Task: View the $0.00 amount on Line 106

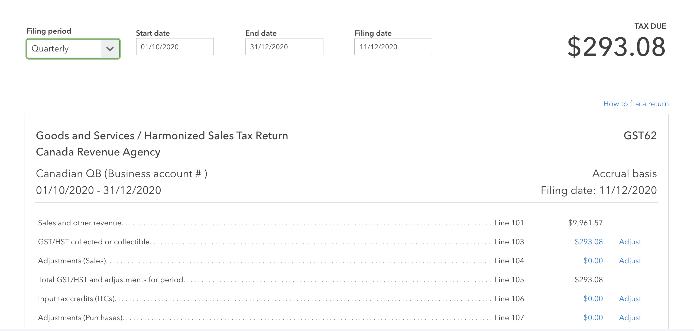Action: pos(593,298)
